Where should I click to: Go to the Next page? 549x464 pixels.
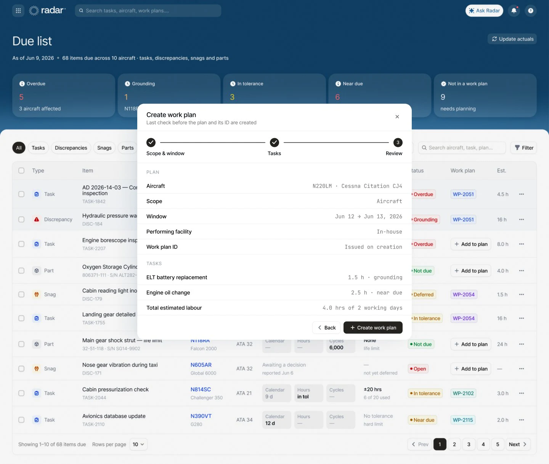518,444
